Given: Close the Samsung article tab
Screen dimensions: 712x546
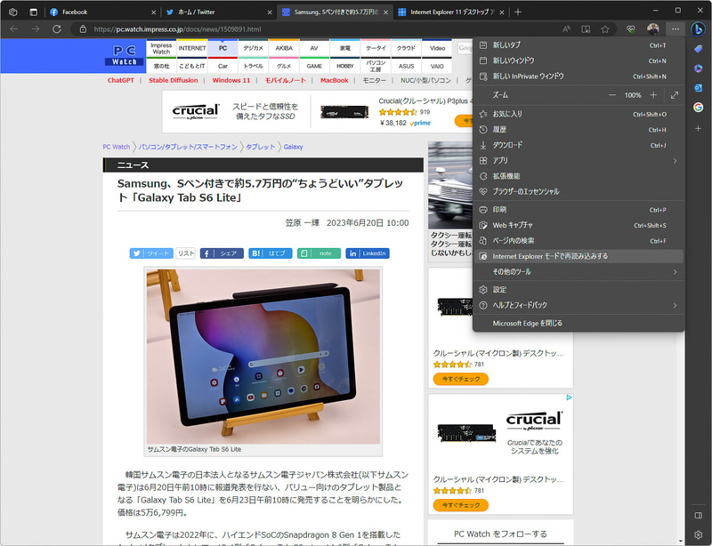Looking at the screenshot, I should tap(385, 12).
